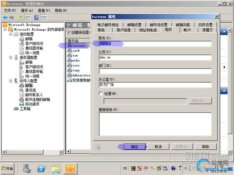Select 服务器配置 in the tree
The height and width of the screenshot is (175, 234).
(28, 57)
